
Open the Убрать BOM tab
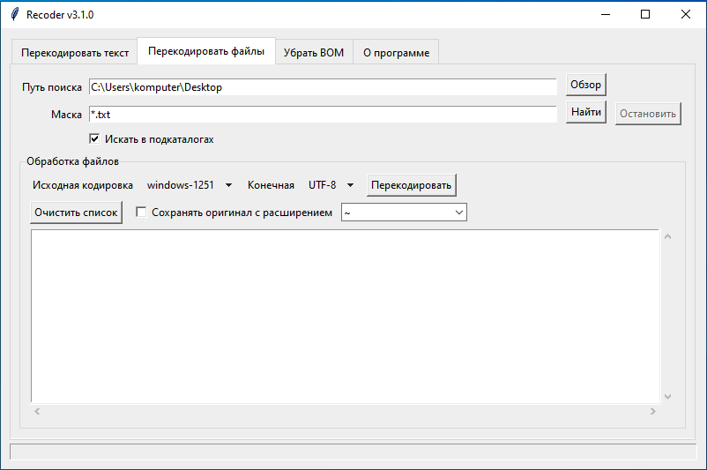314,53
